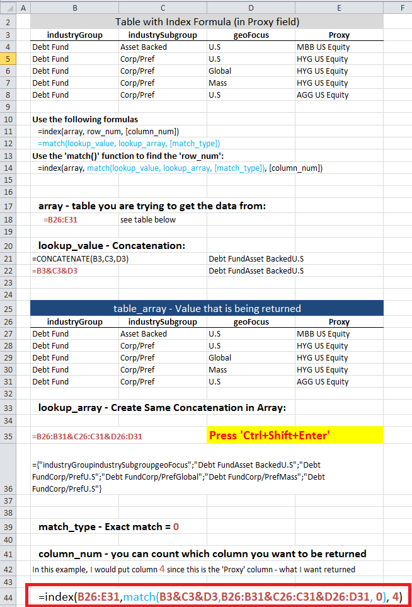The image size is (412, 607).
Task: Select row 36 header
Action: [x=8, y=470]
